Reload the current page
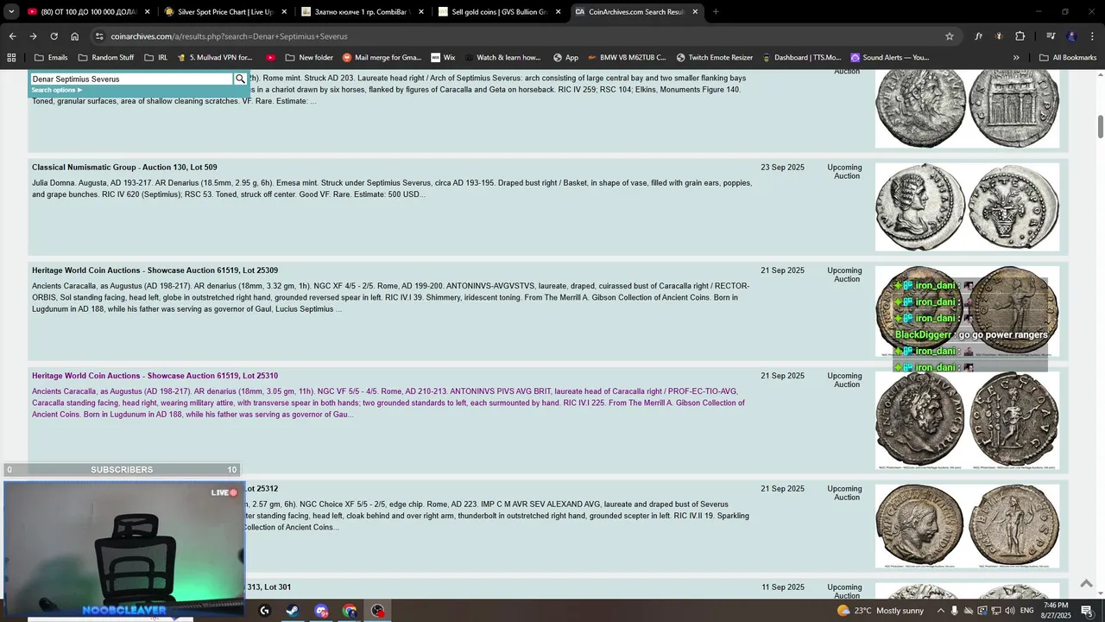Viewport: 1105px width, 622px height. pyautogui.click(x=54, y=36)
